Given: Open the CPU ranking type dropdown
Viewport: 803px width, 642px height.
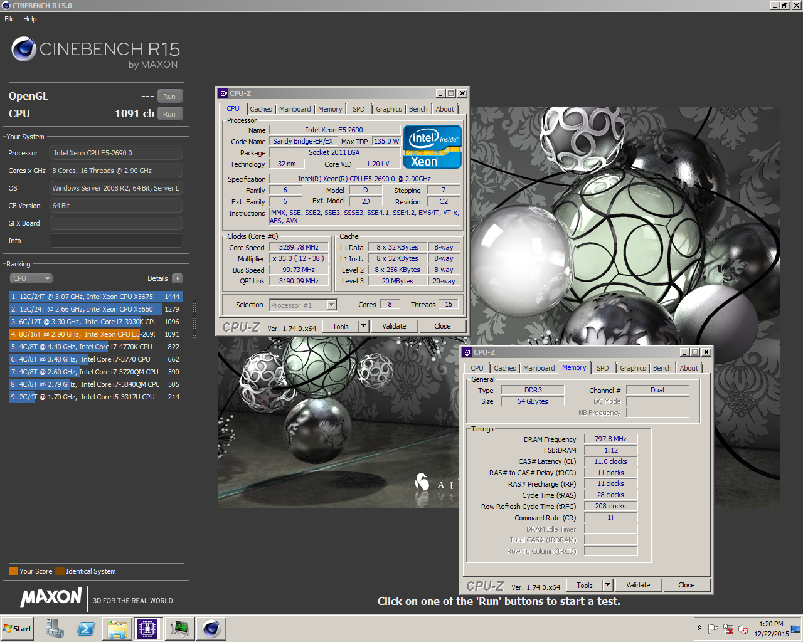Looking at the screenshot, I should tap(31, 278).
